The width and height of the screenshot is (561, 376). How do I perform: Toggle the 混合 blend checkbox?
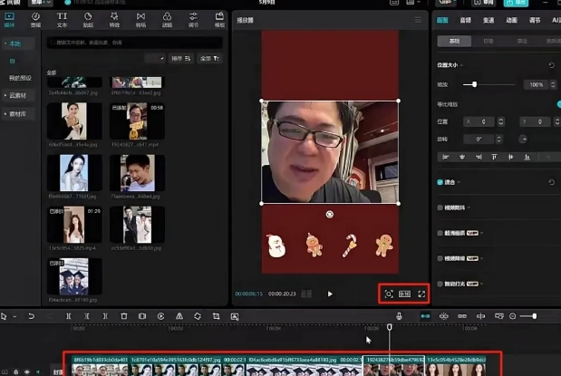[440, 182]
